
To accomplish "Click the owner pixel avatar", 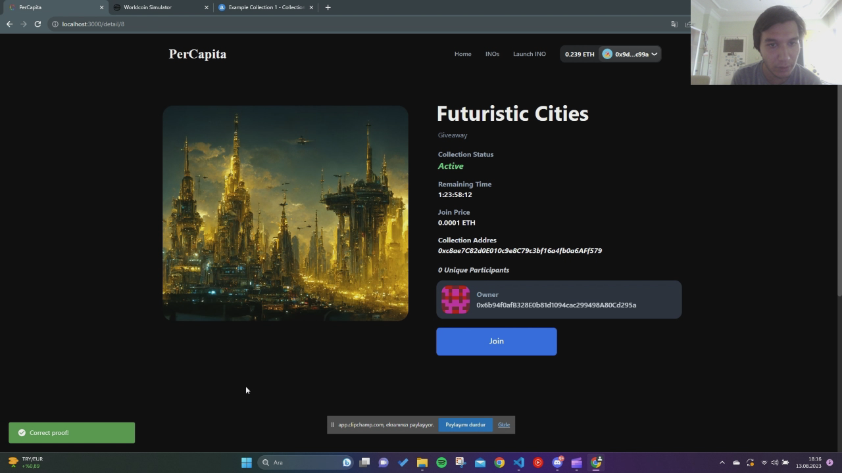I will (x=455, y=300).
